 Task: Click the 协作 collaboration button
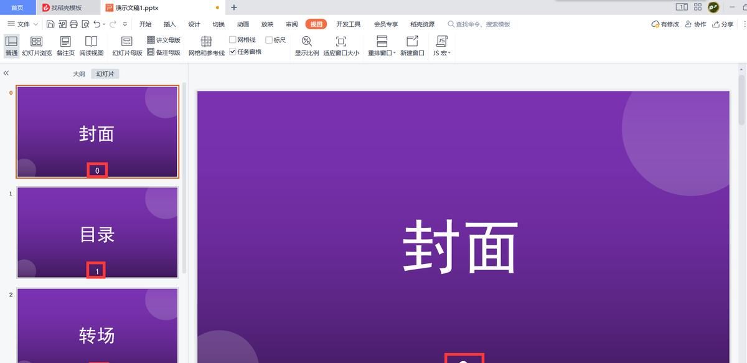coord(695,24)
